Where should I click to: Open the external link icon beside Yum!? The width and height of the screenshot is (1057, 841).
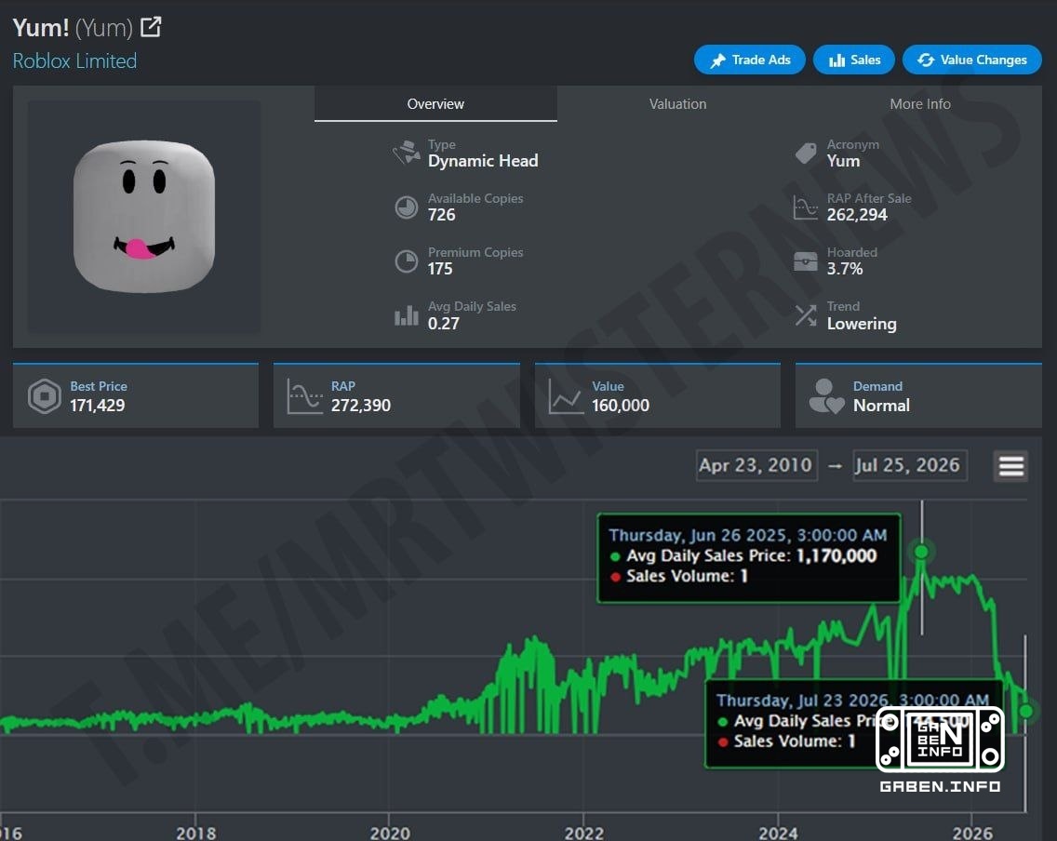click(x=151, y=27)
